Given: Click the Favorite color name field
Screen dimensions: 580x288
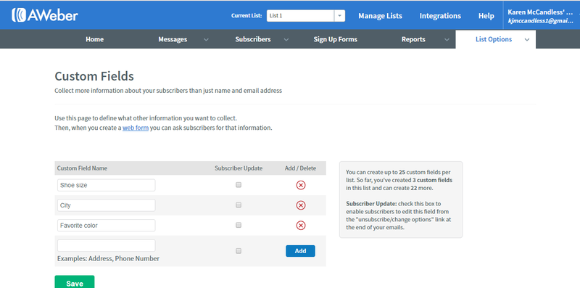Looking at the screenshot, I should click(x=106, y=226).
